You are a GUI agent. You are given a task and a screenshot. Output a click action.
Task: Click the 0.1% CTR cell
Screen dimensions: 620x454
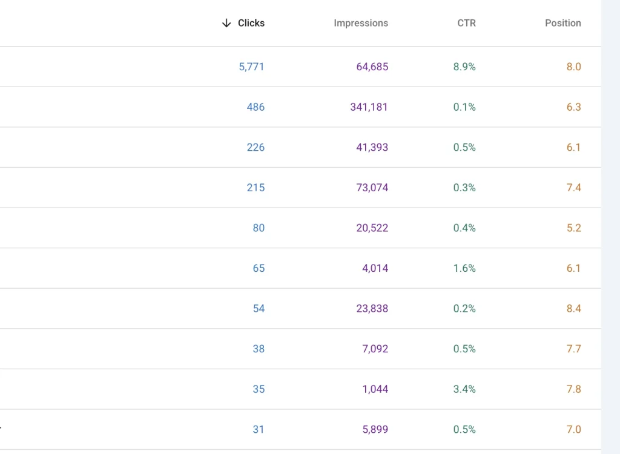464,107
